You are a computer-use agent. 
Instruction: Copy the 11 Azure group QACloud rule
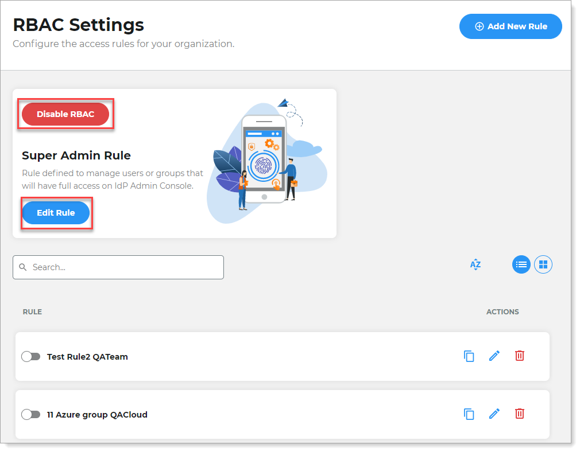[x=469, y=414]
